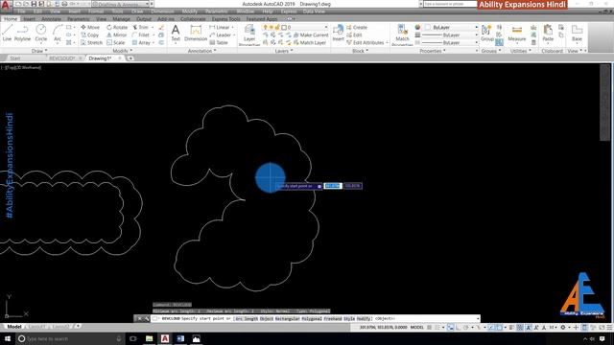Click the Leader tool

tap(221, 34)
